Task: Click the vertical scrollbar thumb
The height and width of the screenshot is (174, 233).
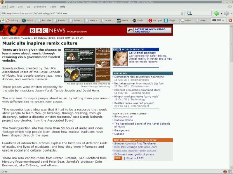Action: [231, 45]
